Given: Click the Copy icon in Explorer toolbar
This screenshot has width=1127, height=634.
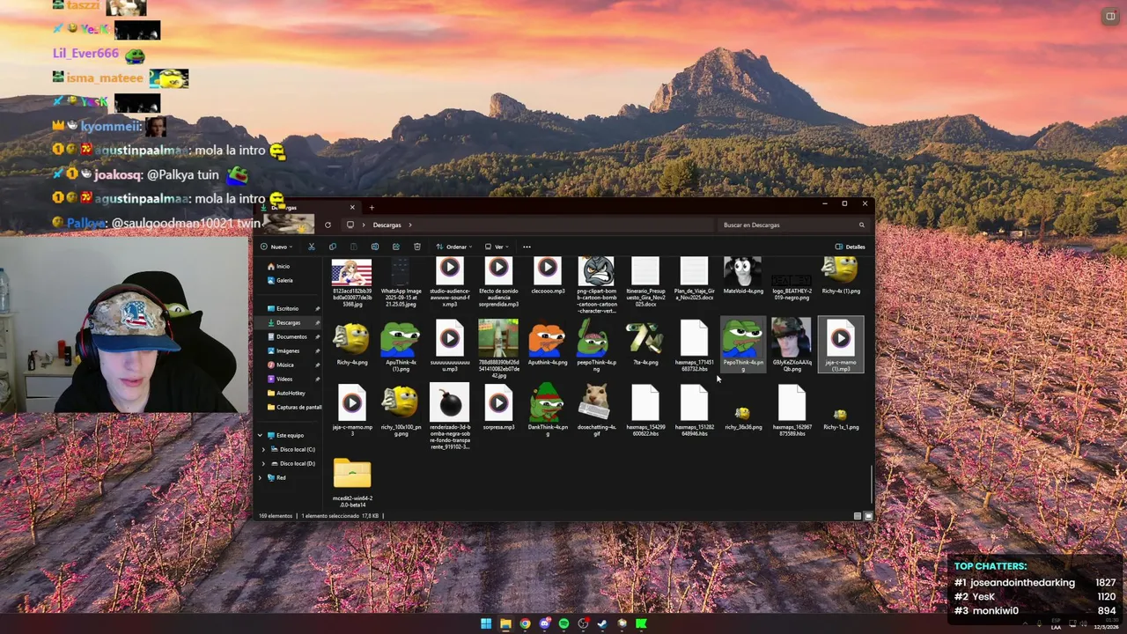Looking at the screenshot, I should click(x=332, y=247).
